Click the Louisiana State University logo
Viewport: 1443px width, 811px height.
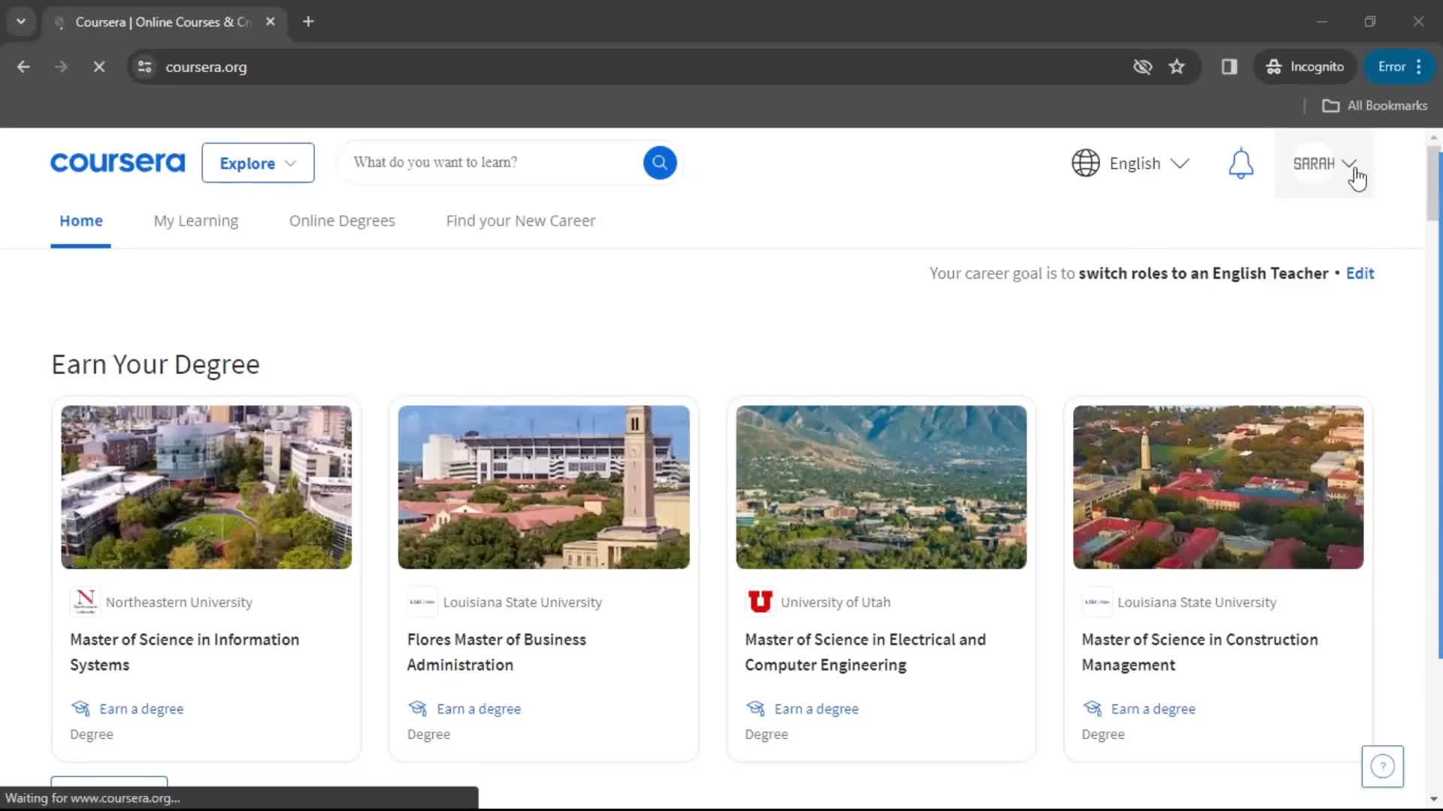[x=421, y=601]
